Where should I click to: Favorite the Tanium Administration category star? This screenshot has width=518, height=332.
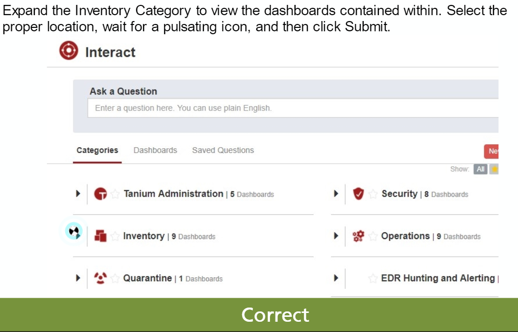coord(115,194)
